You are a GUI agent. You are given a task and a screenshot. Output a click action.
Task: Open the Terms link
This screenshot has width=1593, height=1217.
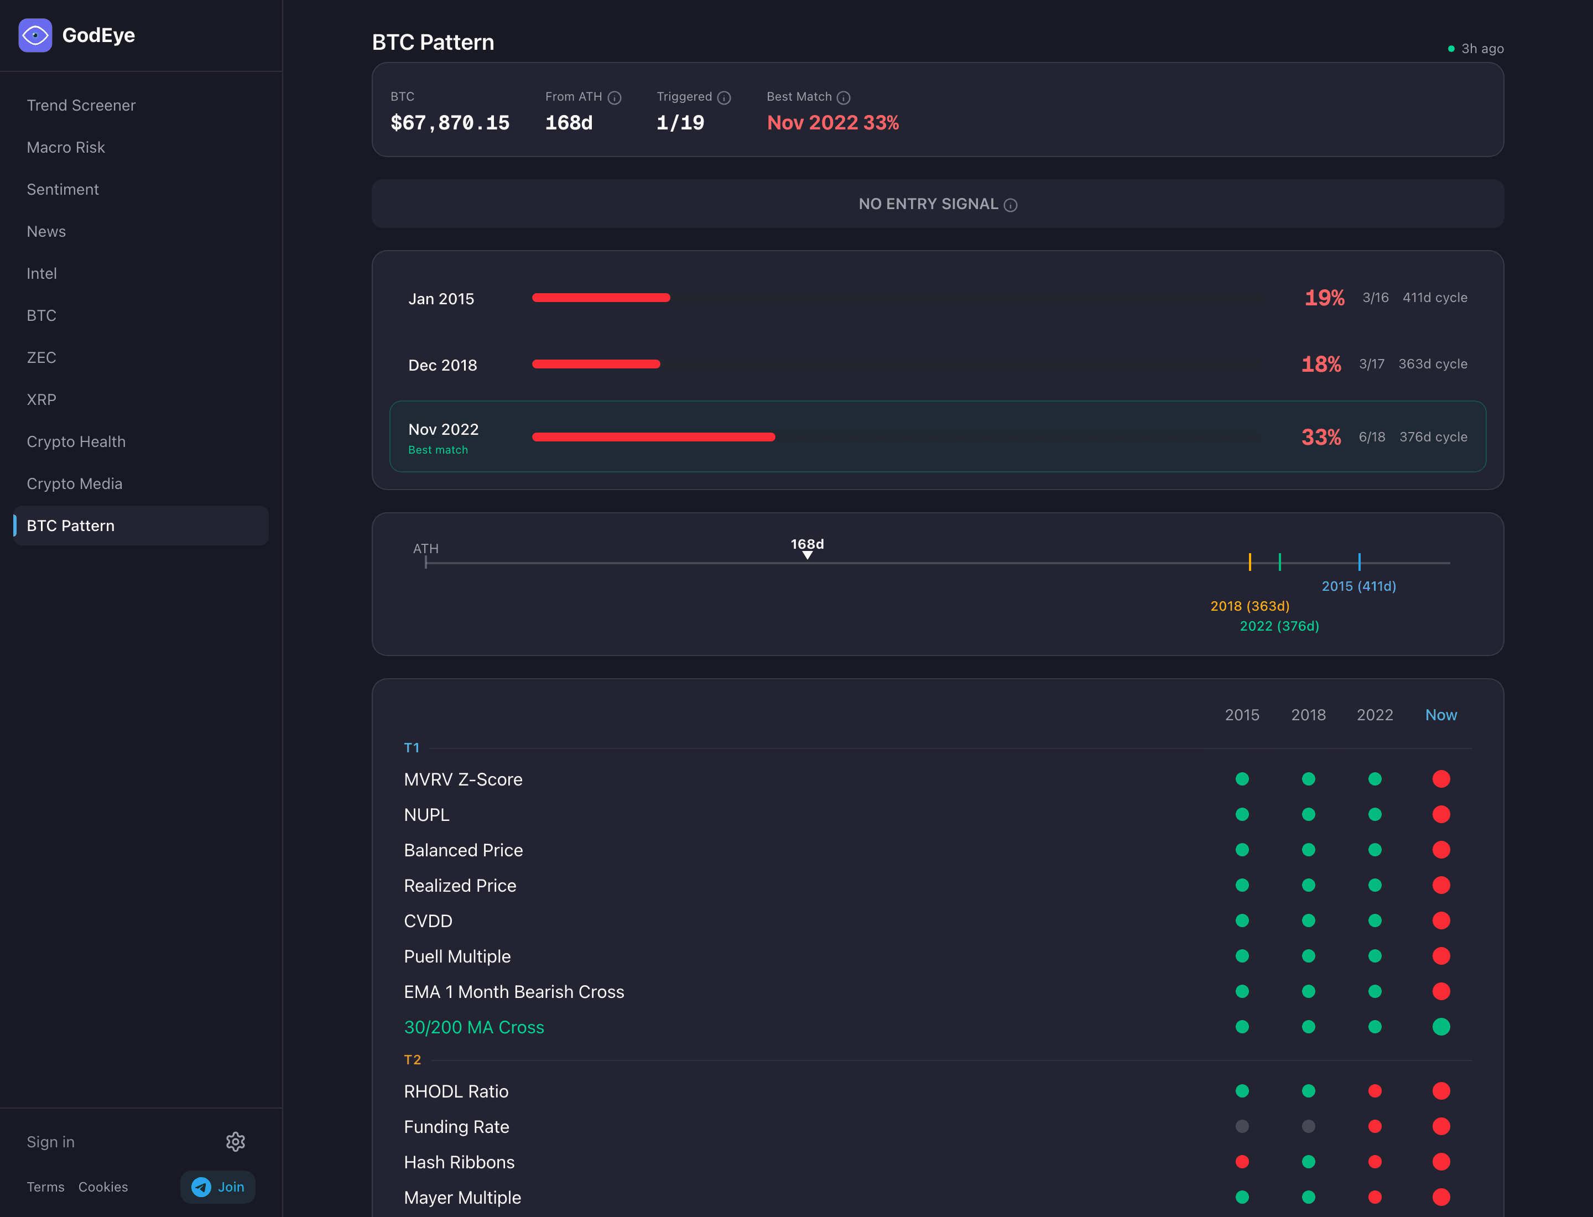tap(46, 1187)
